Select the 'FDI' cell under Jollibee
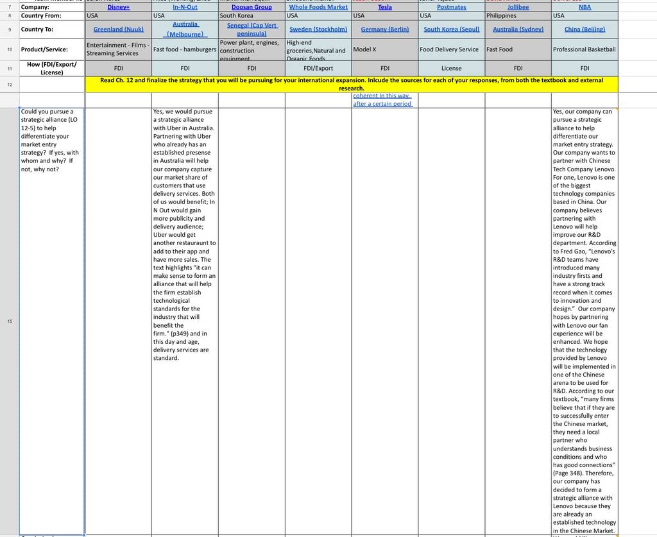The image size is (657, 537). click(518, 68)
